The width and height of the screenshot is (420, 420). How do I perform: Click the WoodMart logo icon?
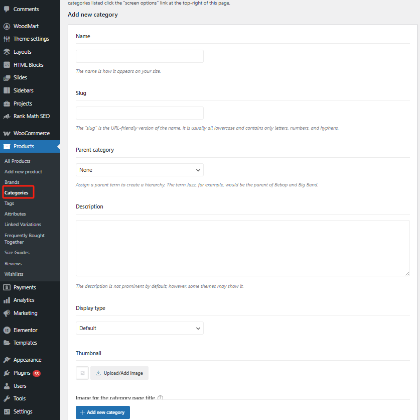7,26
